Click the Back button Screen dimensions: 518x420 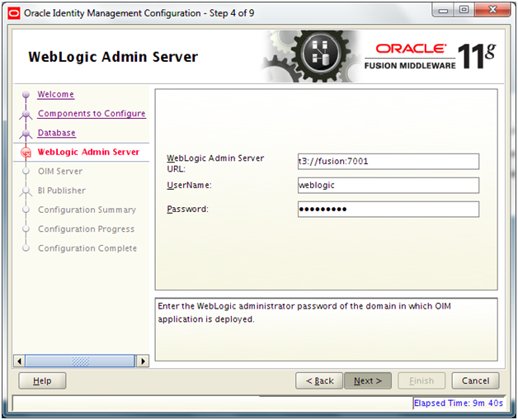coord(319,381)
